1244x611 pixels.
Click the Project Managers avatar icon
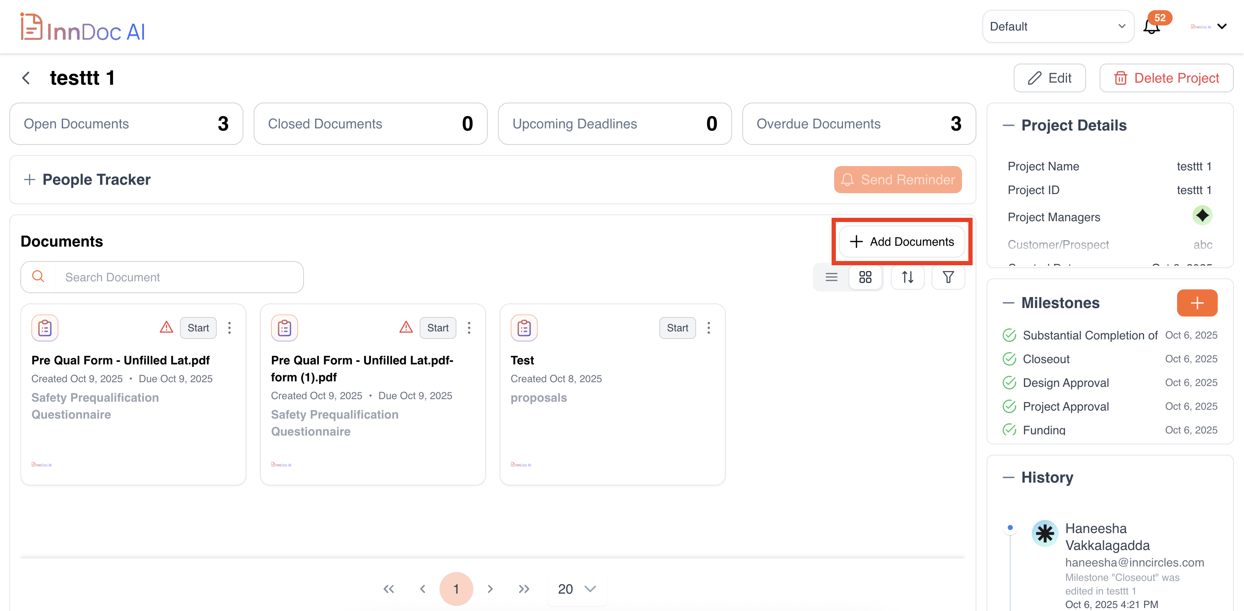pyautogui.click(x=1202, y=216)
